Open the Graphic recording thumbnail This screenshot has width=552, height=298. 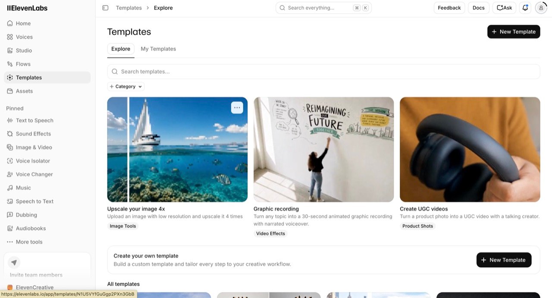pyautogui.click(x=323, y=149)
